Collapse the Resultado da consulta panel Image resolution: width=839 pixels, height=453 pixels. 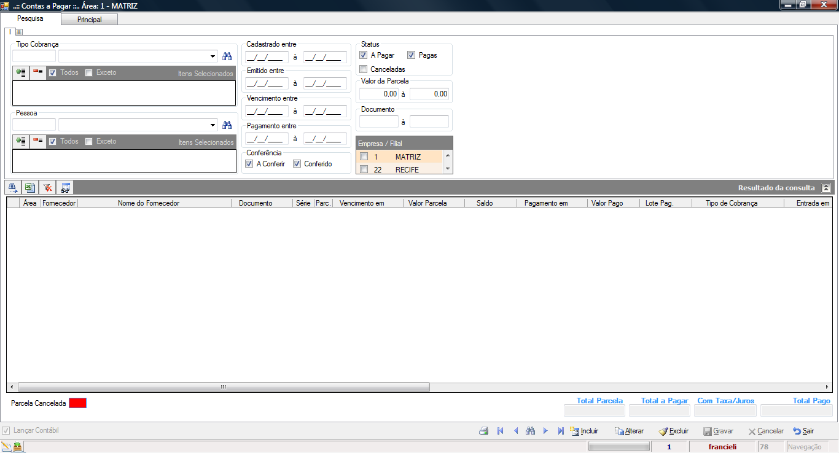coord(826,188)
